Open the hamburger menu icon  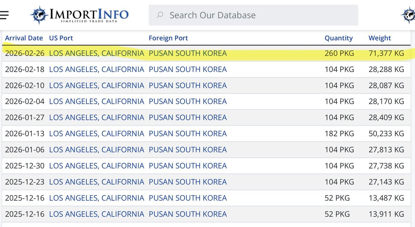[4, 15]
